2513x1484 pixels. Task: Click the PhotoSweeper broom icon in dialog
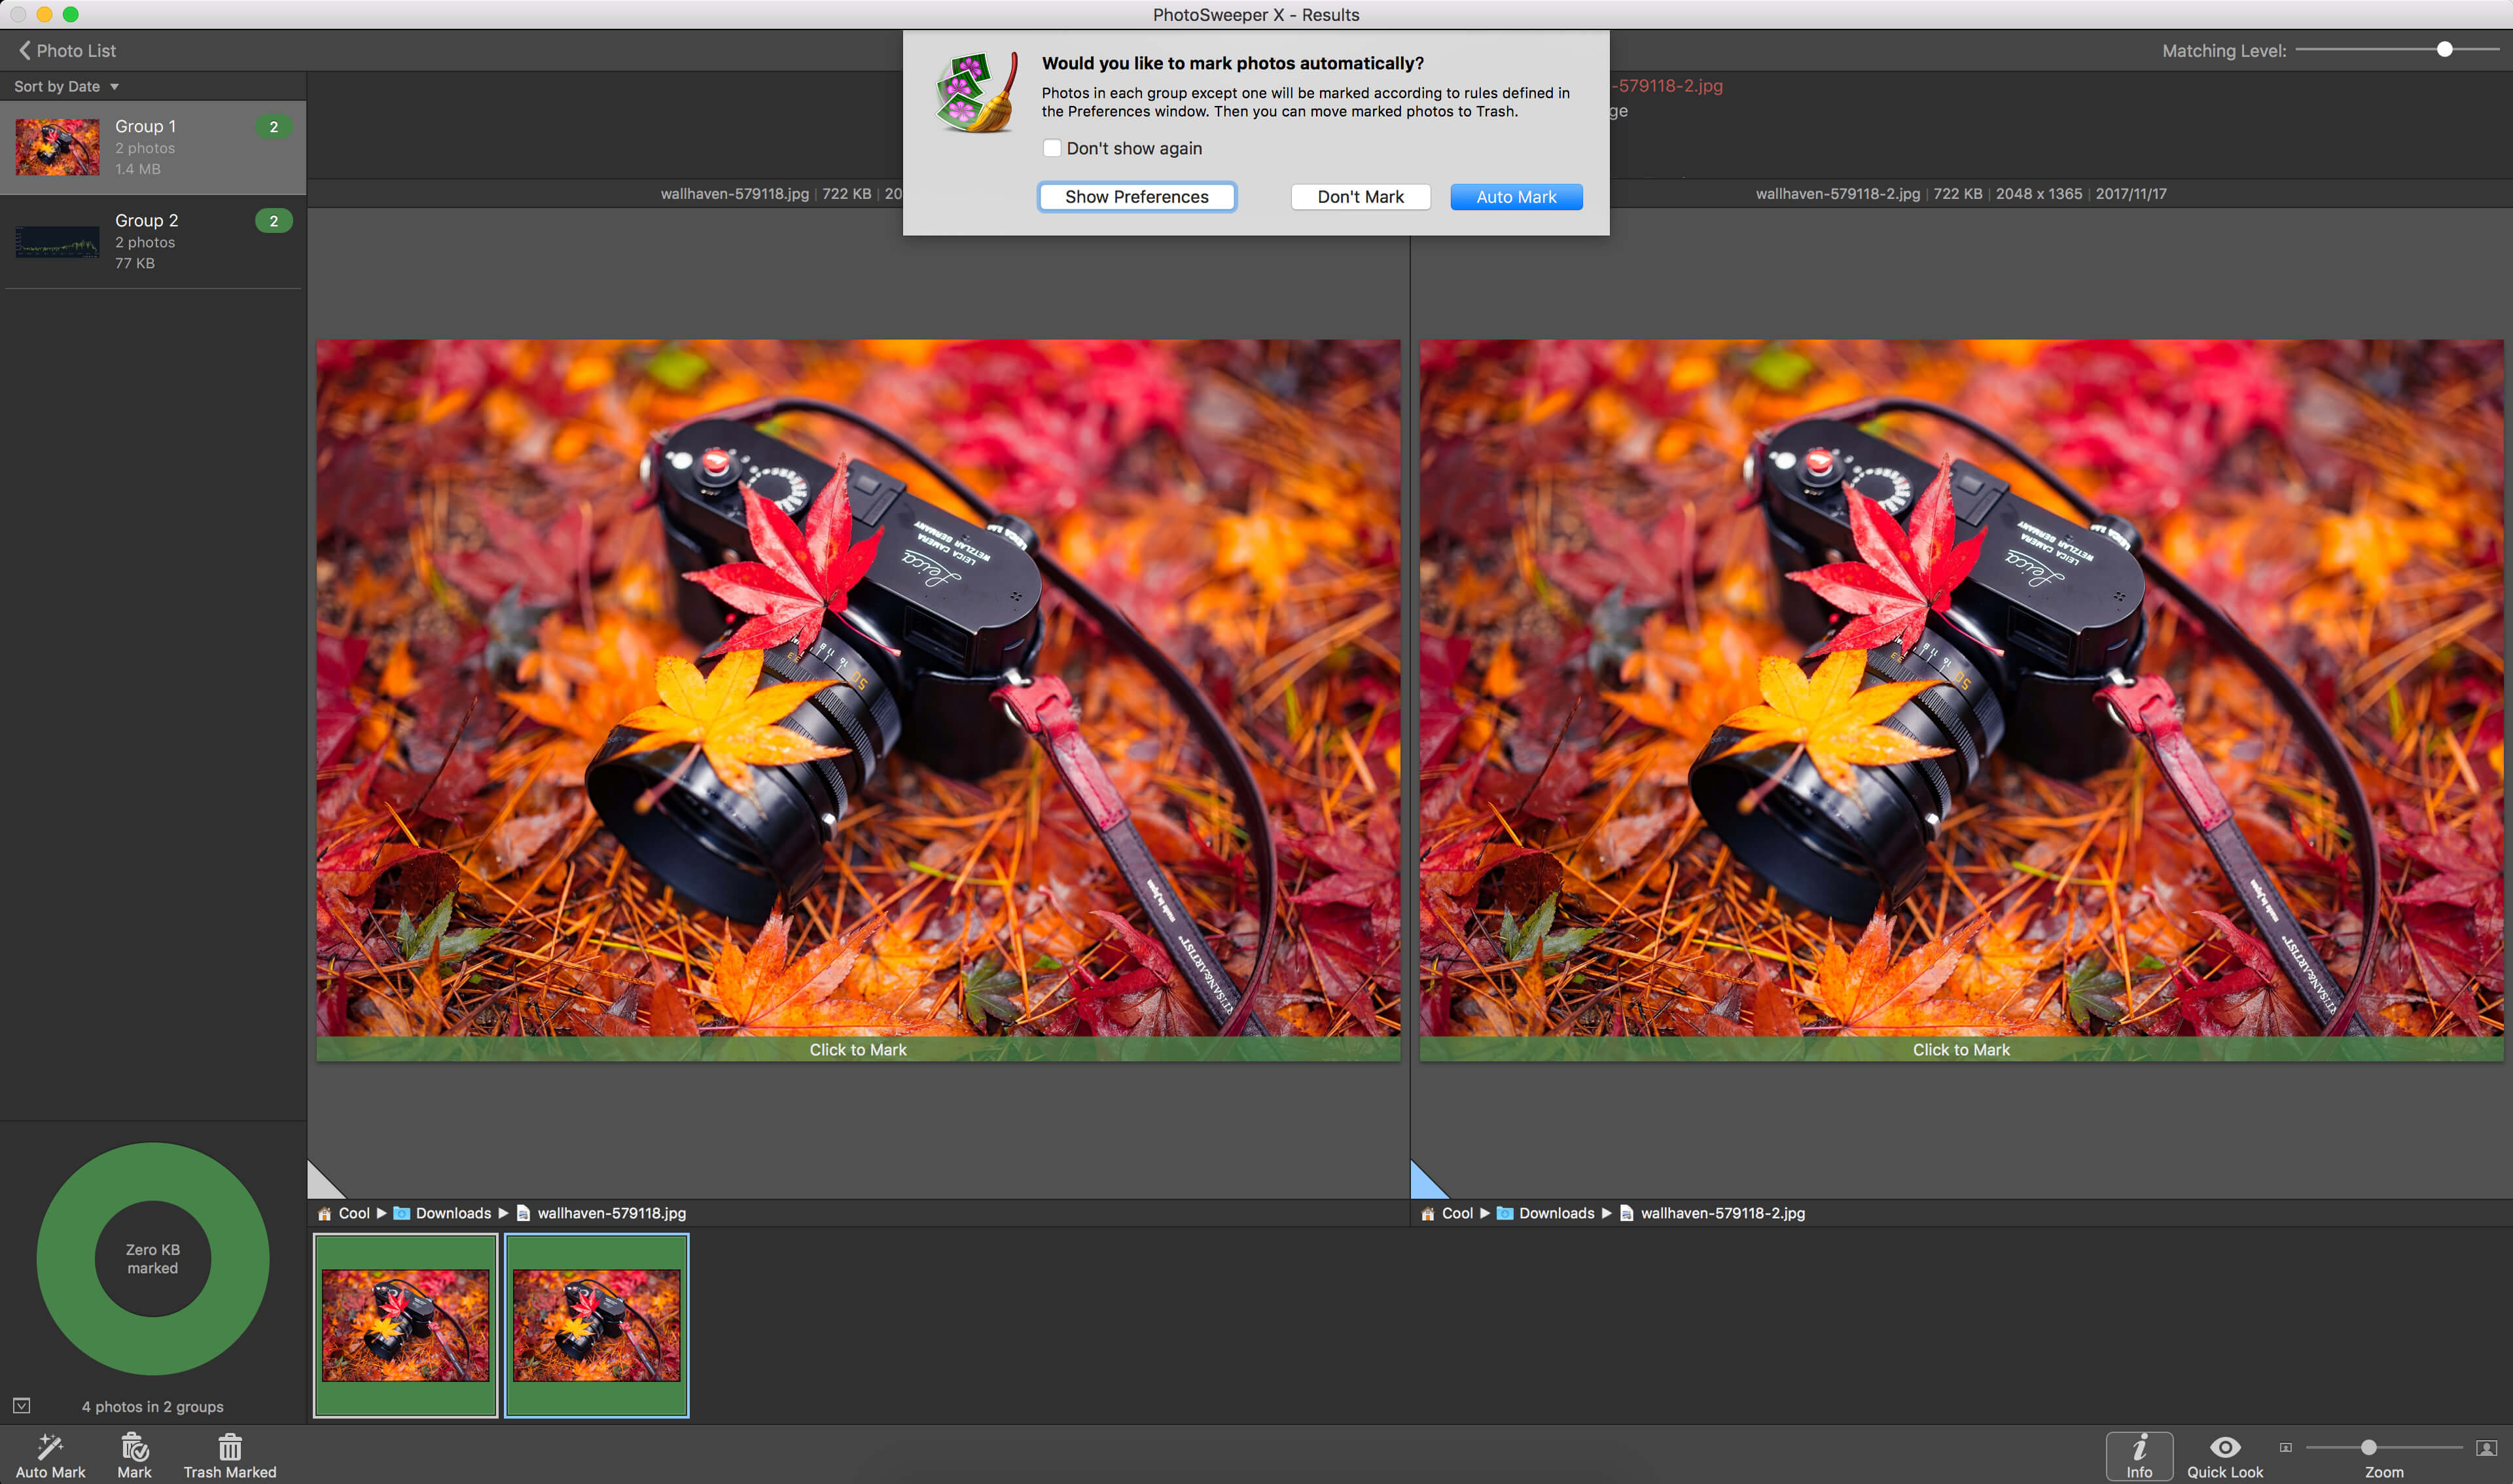(977, 92)
